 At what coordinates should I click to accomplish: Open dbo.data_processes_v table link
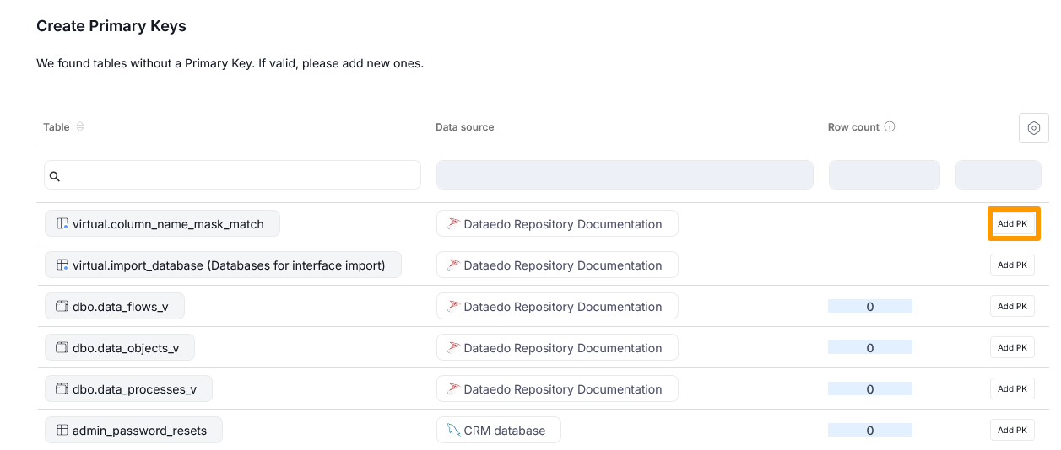coord(134,389)
